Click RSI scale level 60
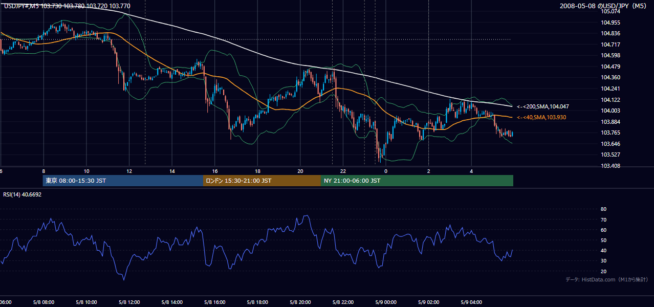Screen dimensions: 654x307 [603, 230]
